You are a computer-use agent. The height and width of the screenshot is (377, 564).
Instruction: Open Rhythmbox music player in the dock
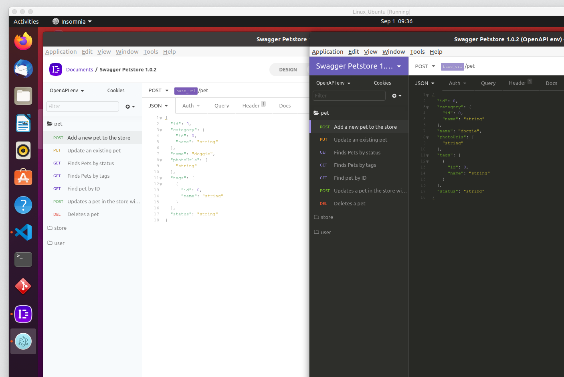23,150
